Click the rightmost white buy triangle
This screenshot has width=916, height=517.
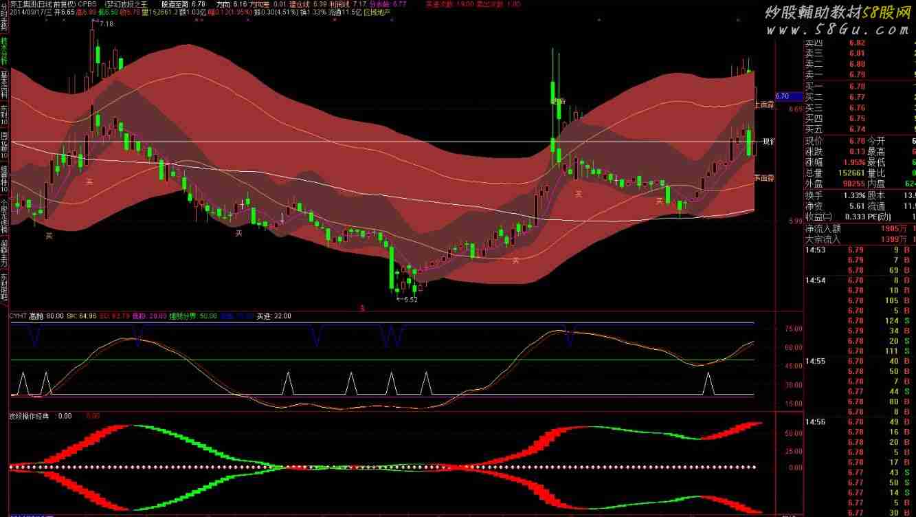(707, 384)
